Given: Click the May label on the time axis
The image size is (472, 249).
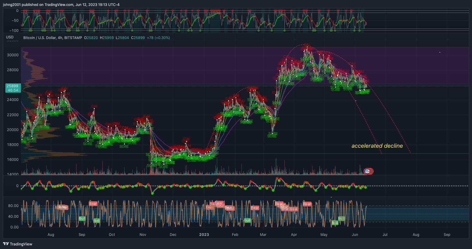Looking at the screenshot, I should click(x=324, y=235).
